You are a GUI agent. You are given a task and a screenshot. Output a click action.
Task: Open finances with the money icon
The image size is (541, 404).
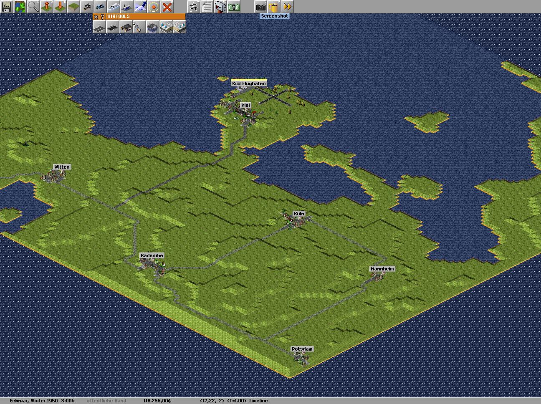(234, 7)
